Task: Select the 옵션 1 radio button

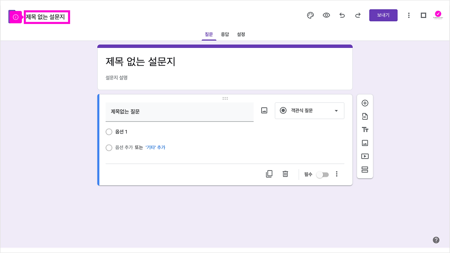Action: pyautogui.click(x=109, y=132)
